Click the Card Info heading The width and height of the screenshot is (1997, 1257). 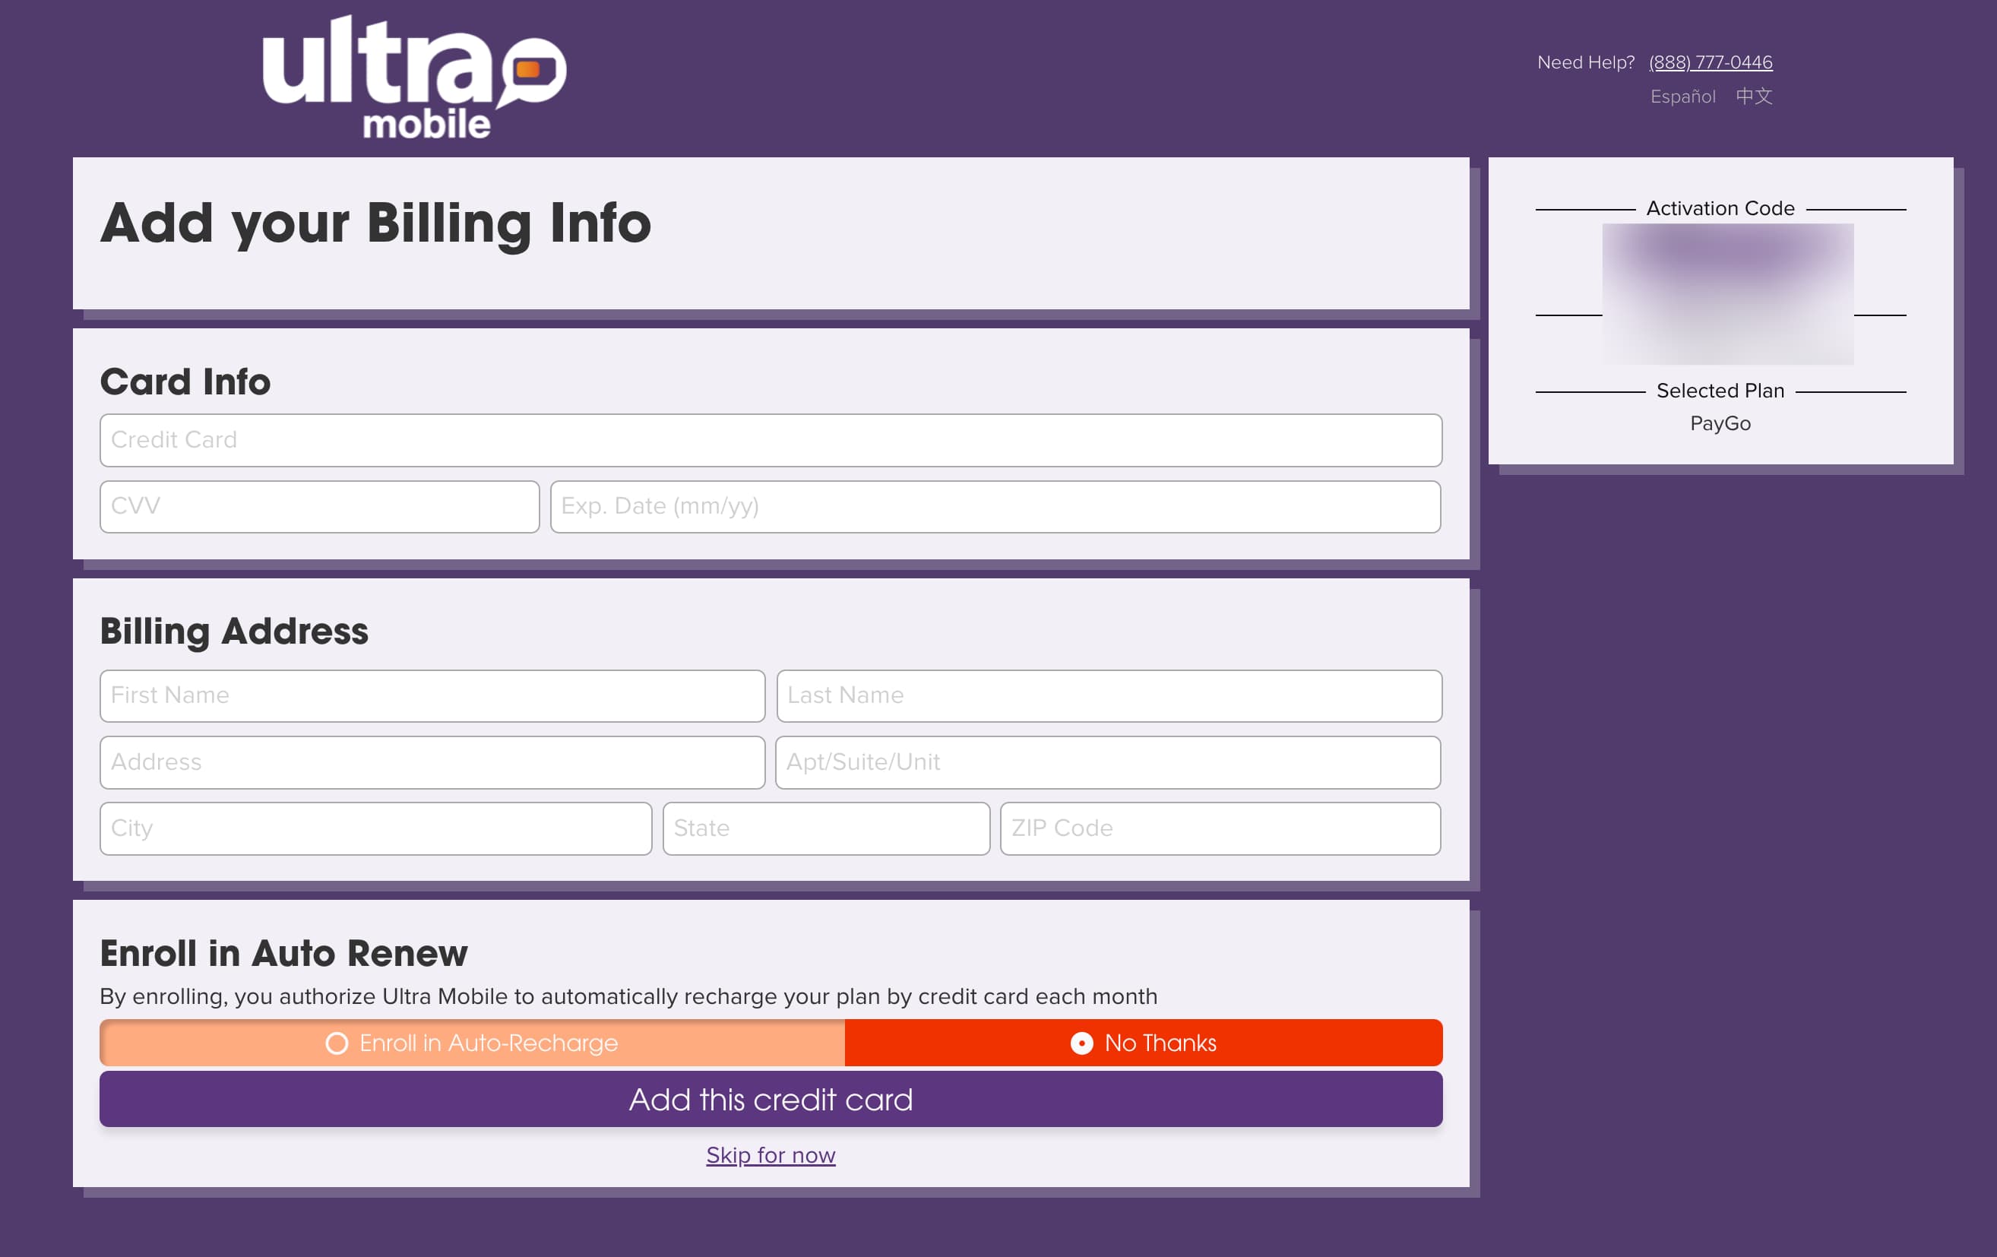(x=185, y=382)
